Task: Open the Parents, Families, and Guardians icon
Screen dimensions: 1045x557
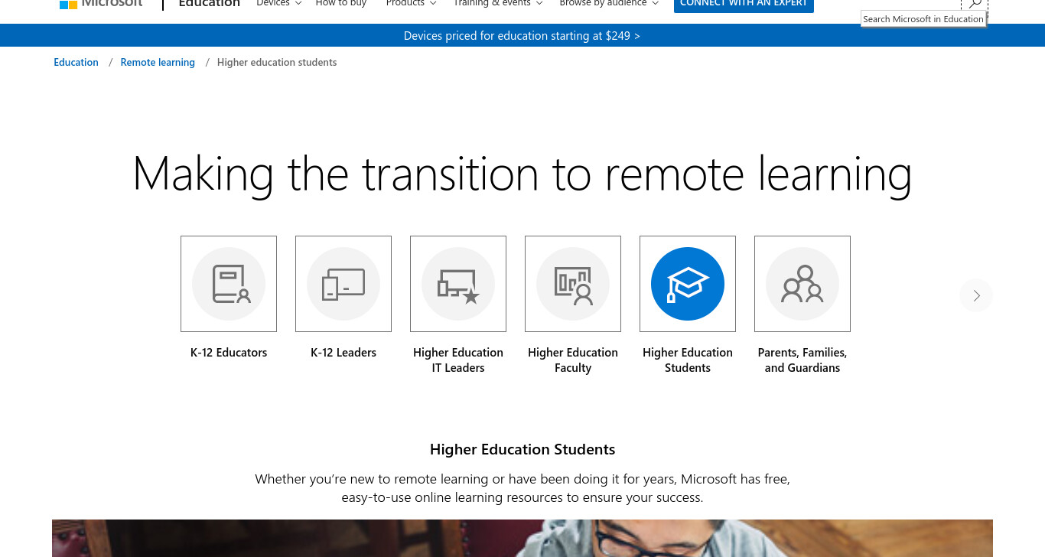Action: (802, 284)
